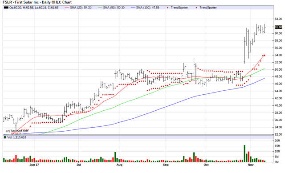Click the black OHLC legend swatch
This screenshot has height=173, width=285.
[6, 8]
